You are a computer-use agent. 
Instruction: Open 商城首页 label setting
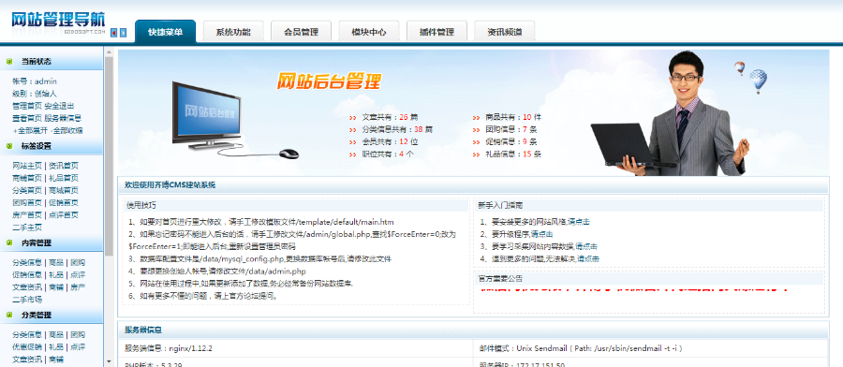click(64, 190)
